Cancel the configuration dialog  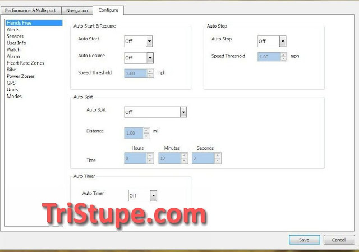339,240
